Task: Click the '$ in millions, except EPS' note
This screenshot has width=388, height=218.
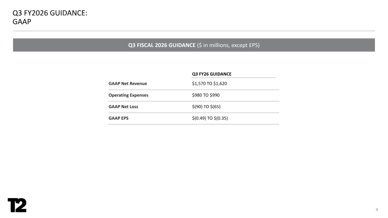Action: 228,45
